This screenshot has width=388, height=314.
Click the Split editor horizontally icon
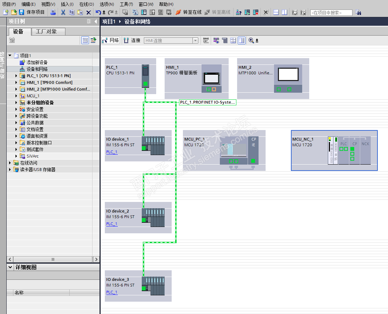(x=276, y=12)
